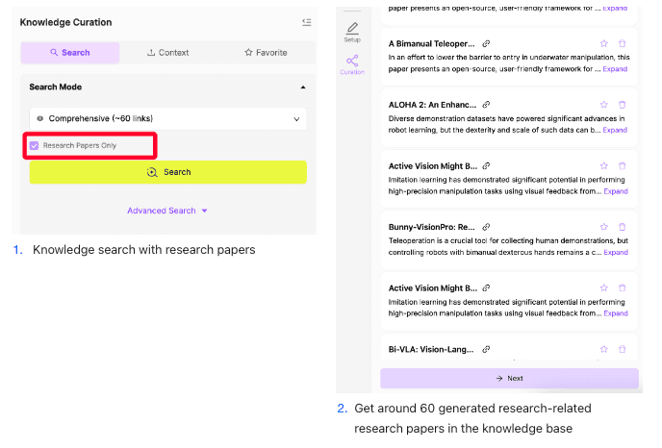Viewport: 662px width, 448px height.
Task: Collapse the Search Mode section
Action: pos(303,87)
